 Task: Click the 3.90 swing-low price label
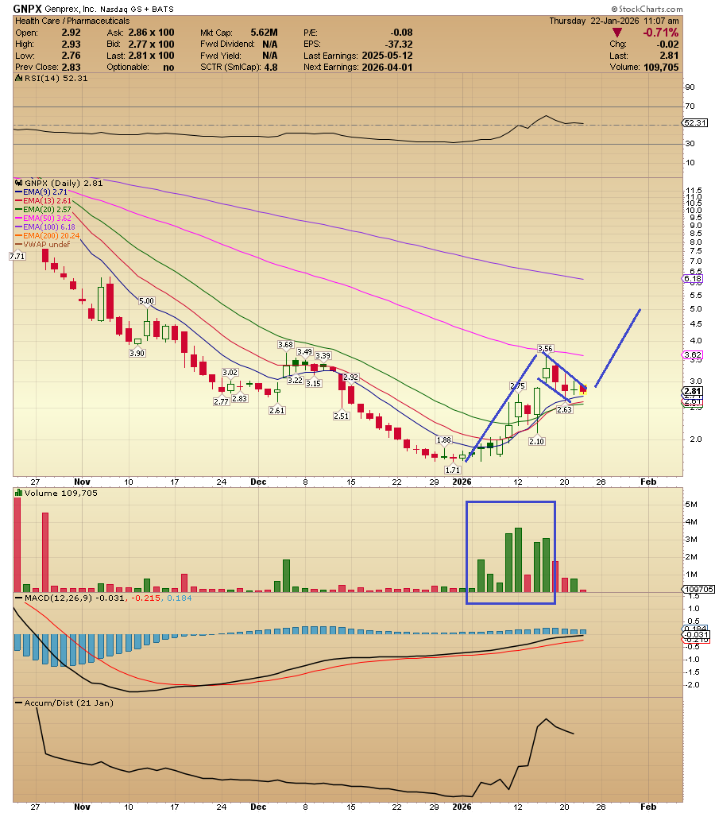137,353
